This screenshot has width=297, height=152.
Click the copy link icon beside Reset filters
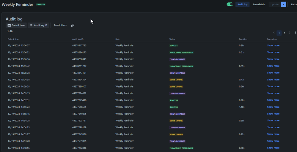click(73, 26)
